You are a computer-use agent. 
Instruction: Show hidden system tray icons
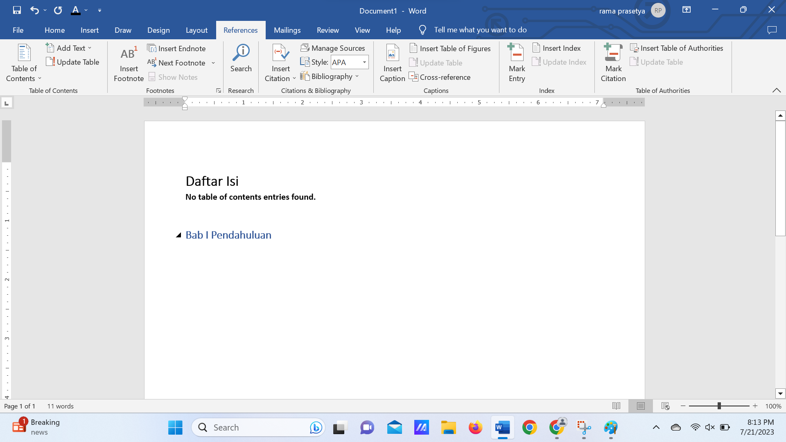tap(656, 427)
